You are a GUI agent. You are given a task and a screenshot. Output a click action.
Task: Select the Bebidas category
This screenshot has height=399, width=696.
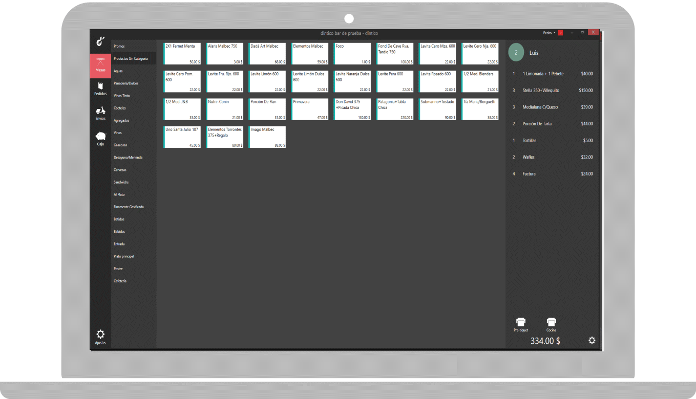(134, 231)
